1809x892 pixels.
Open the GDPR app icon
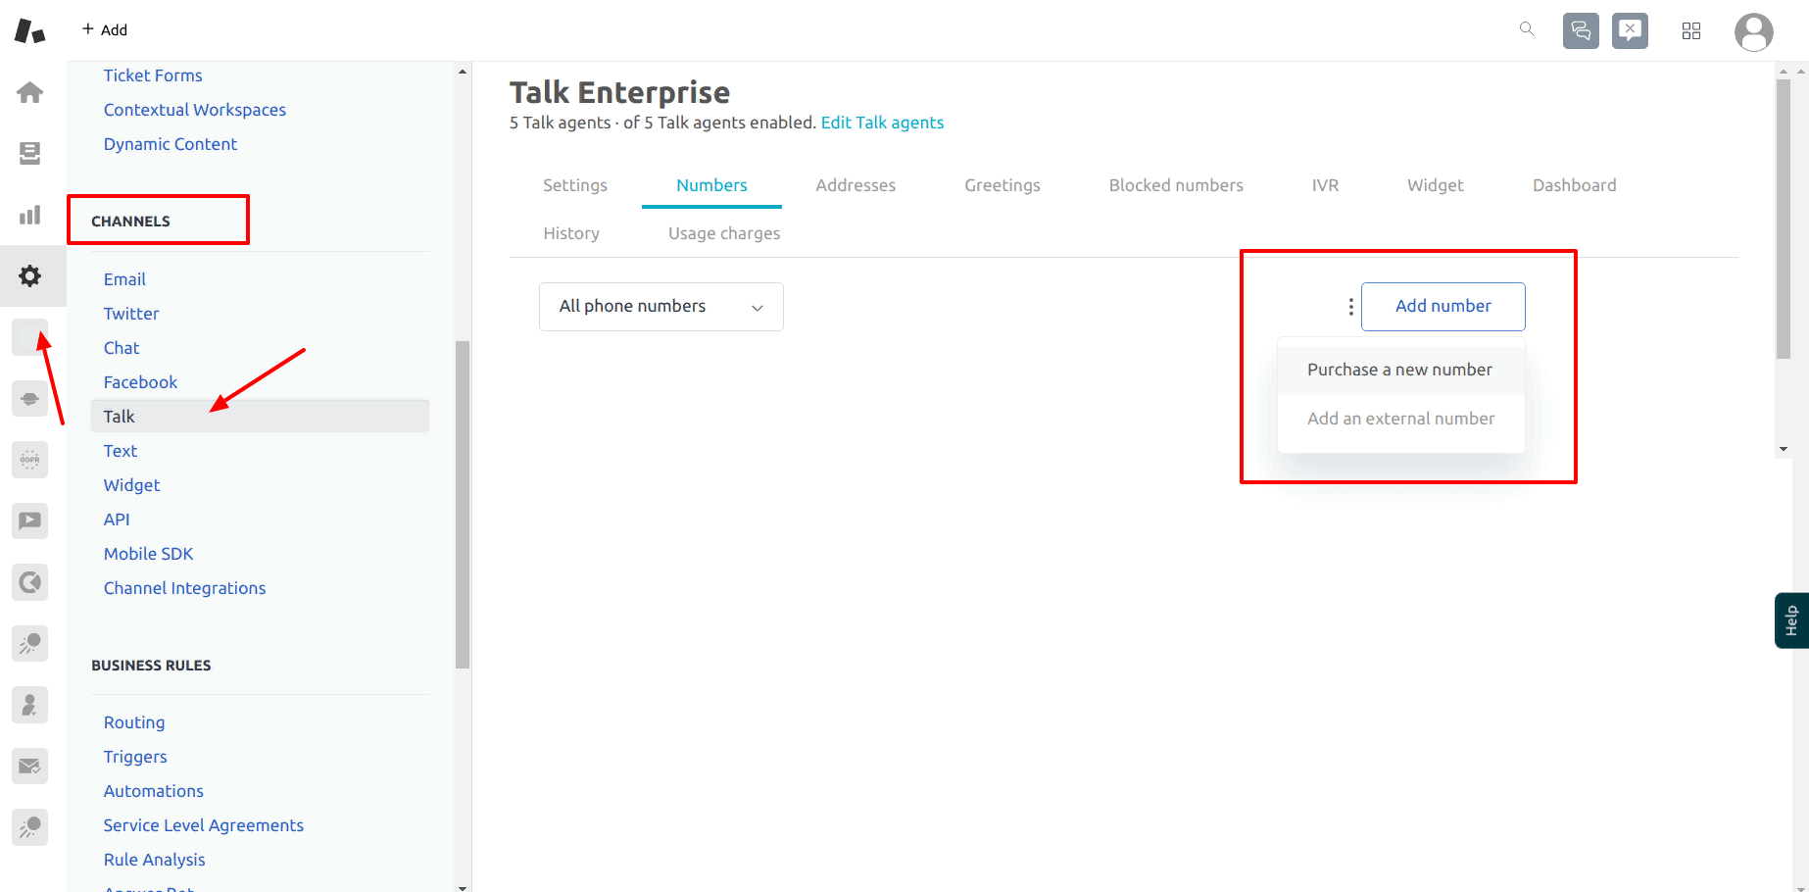click(x=30, y=460)
